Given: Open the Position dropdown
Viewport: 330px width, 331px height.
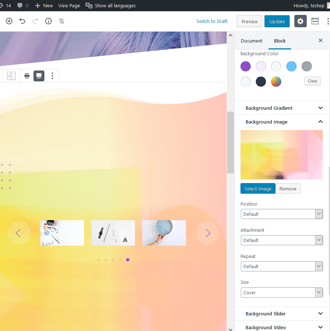Looking at the screenshot, I should click(x=282, y=214).
